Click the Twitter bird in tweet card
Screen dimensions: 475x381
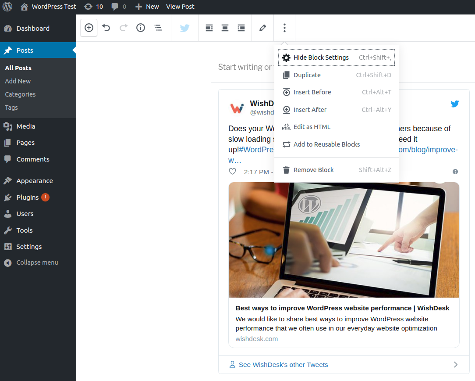[x=455, y=104]
